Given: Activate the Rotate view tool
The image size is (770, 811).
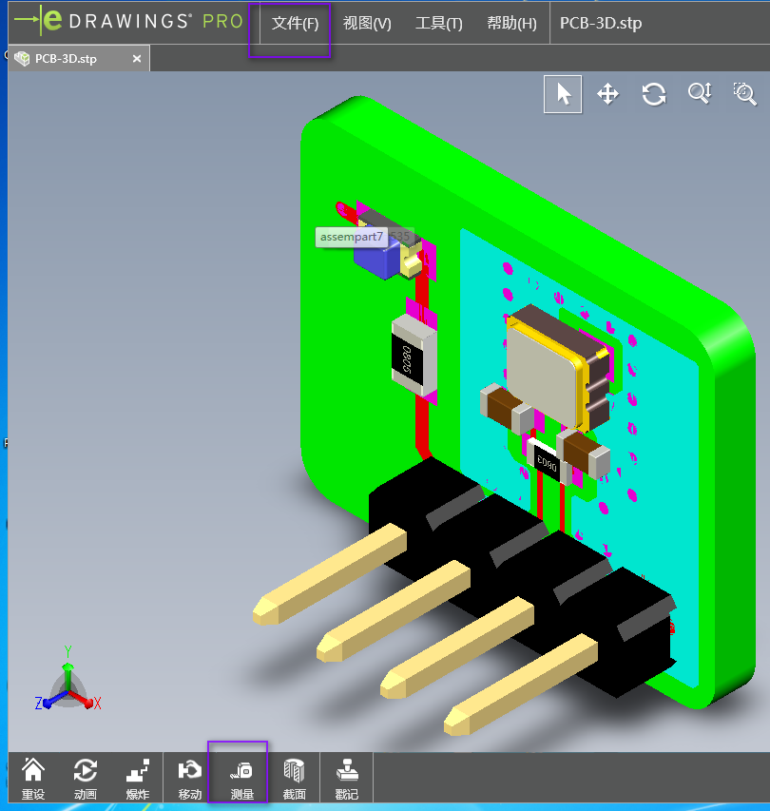Looking at the screenshot, I should (x=653, y=93).
